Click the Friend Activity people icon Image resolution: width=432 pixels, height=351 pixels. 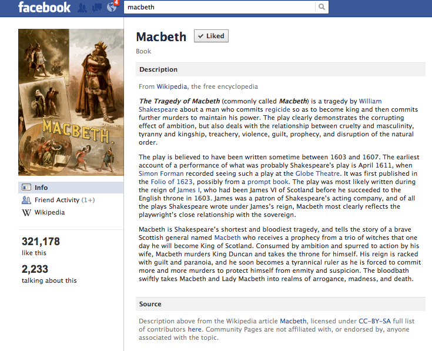point(26,200)
